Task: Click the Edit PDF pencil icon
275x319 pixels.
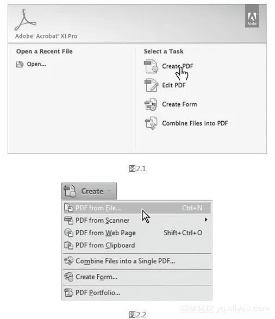Action: pos(151,85)
